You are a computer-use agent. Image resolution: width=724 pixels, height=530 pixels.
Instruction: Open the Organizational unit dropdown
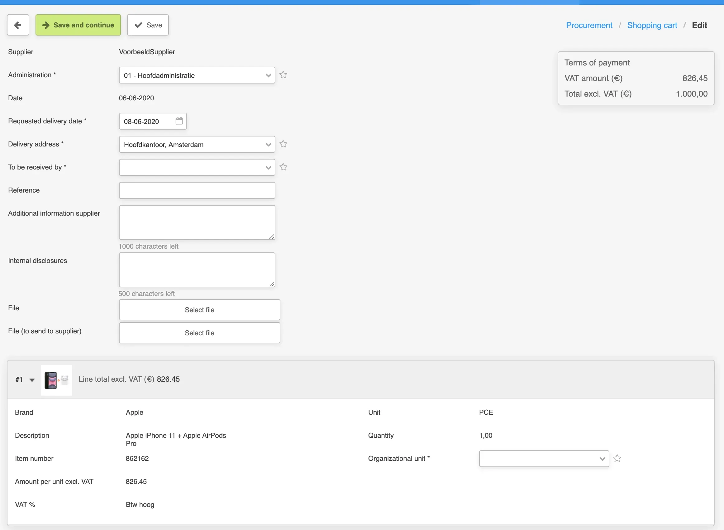(543, 459)
